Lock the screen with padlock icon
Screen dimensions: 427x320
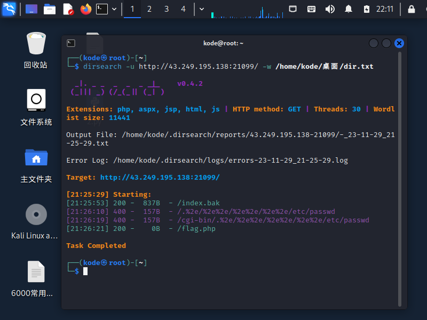[x=411, y=9]
